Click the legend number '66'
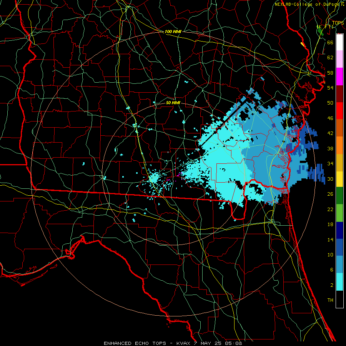 (x=330, y=42)
